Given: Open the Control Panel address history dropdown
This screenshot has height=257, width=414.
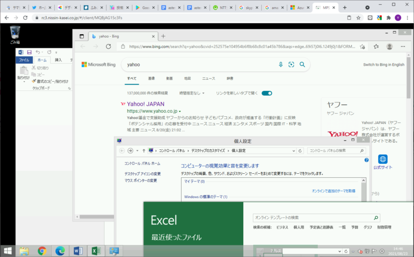Looking at the screenshot, I should click(x=293, y=151).
